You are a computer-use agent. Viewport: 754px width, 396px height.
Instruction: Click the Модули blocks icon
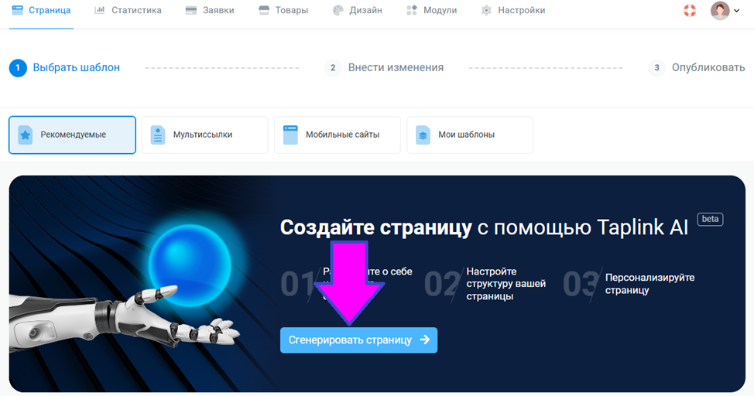pyautogui.click(x=412, y=10)
